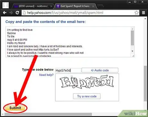Click the captcha code input field
The width and height of the screenshot is (148, 117).
coord(68,70)
